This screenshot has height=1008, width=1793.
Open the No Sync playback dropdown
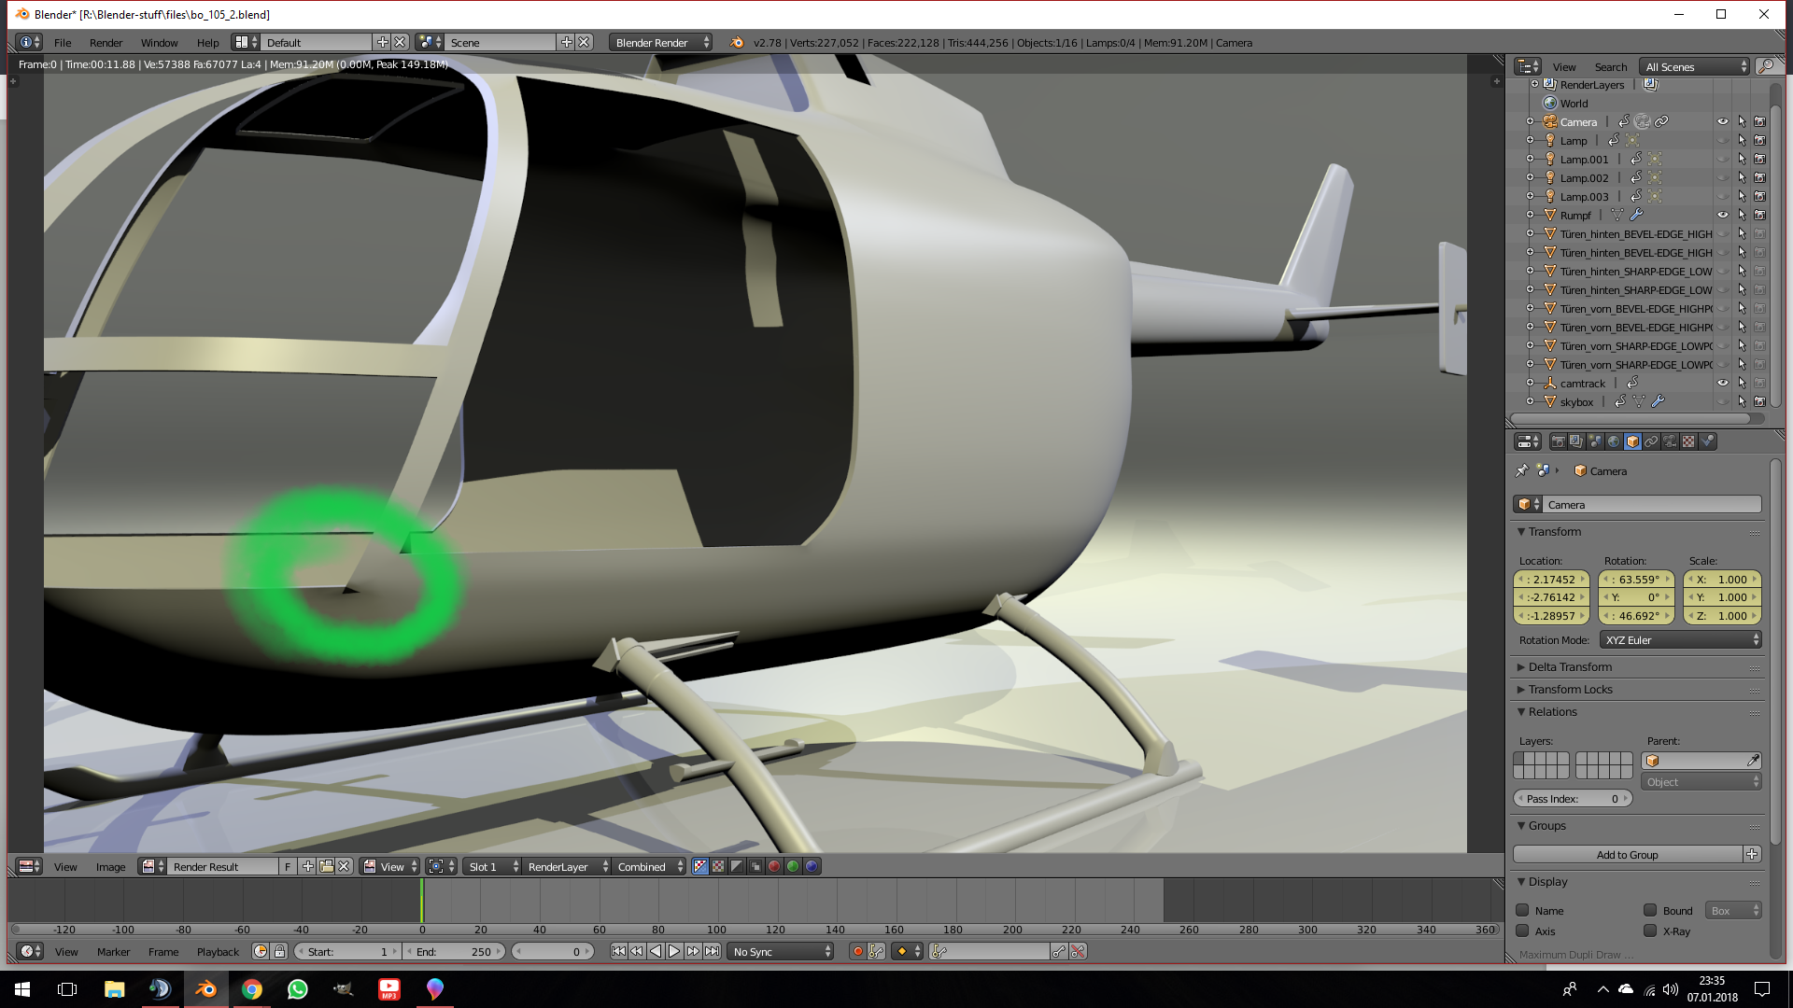(781, 951)
